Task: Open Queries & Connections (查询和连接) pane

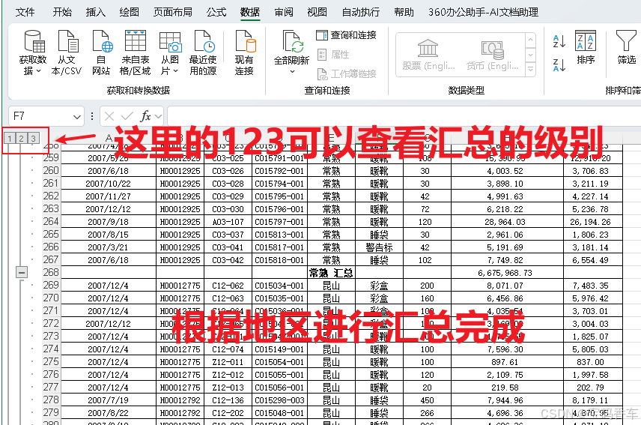Action: tap(346, 35)
